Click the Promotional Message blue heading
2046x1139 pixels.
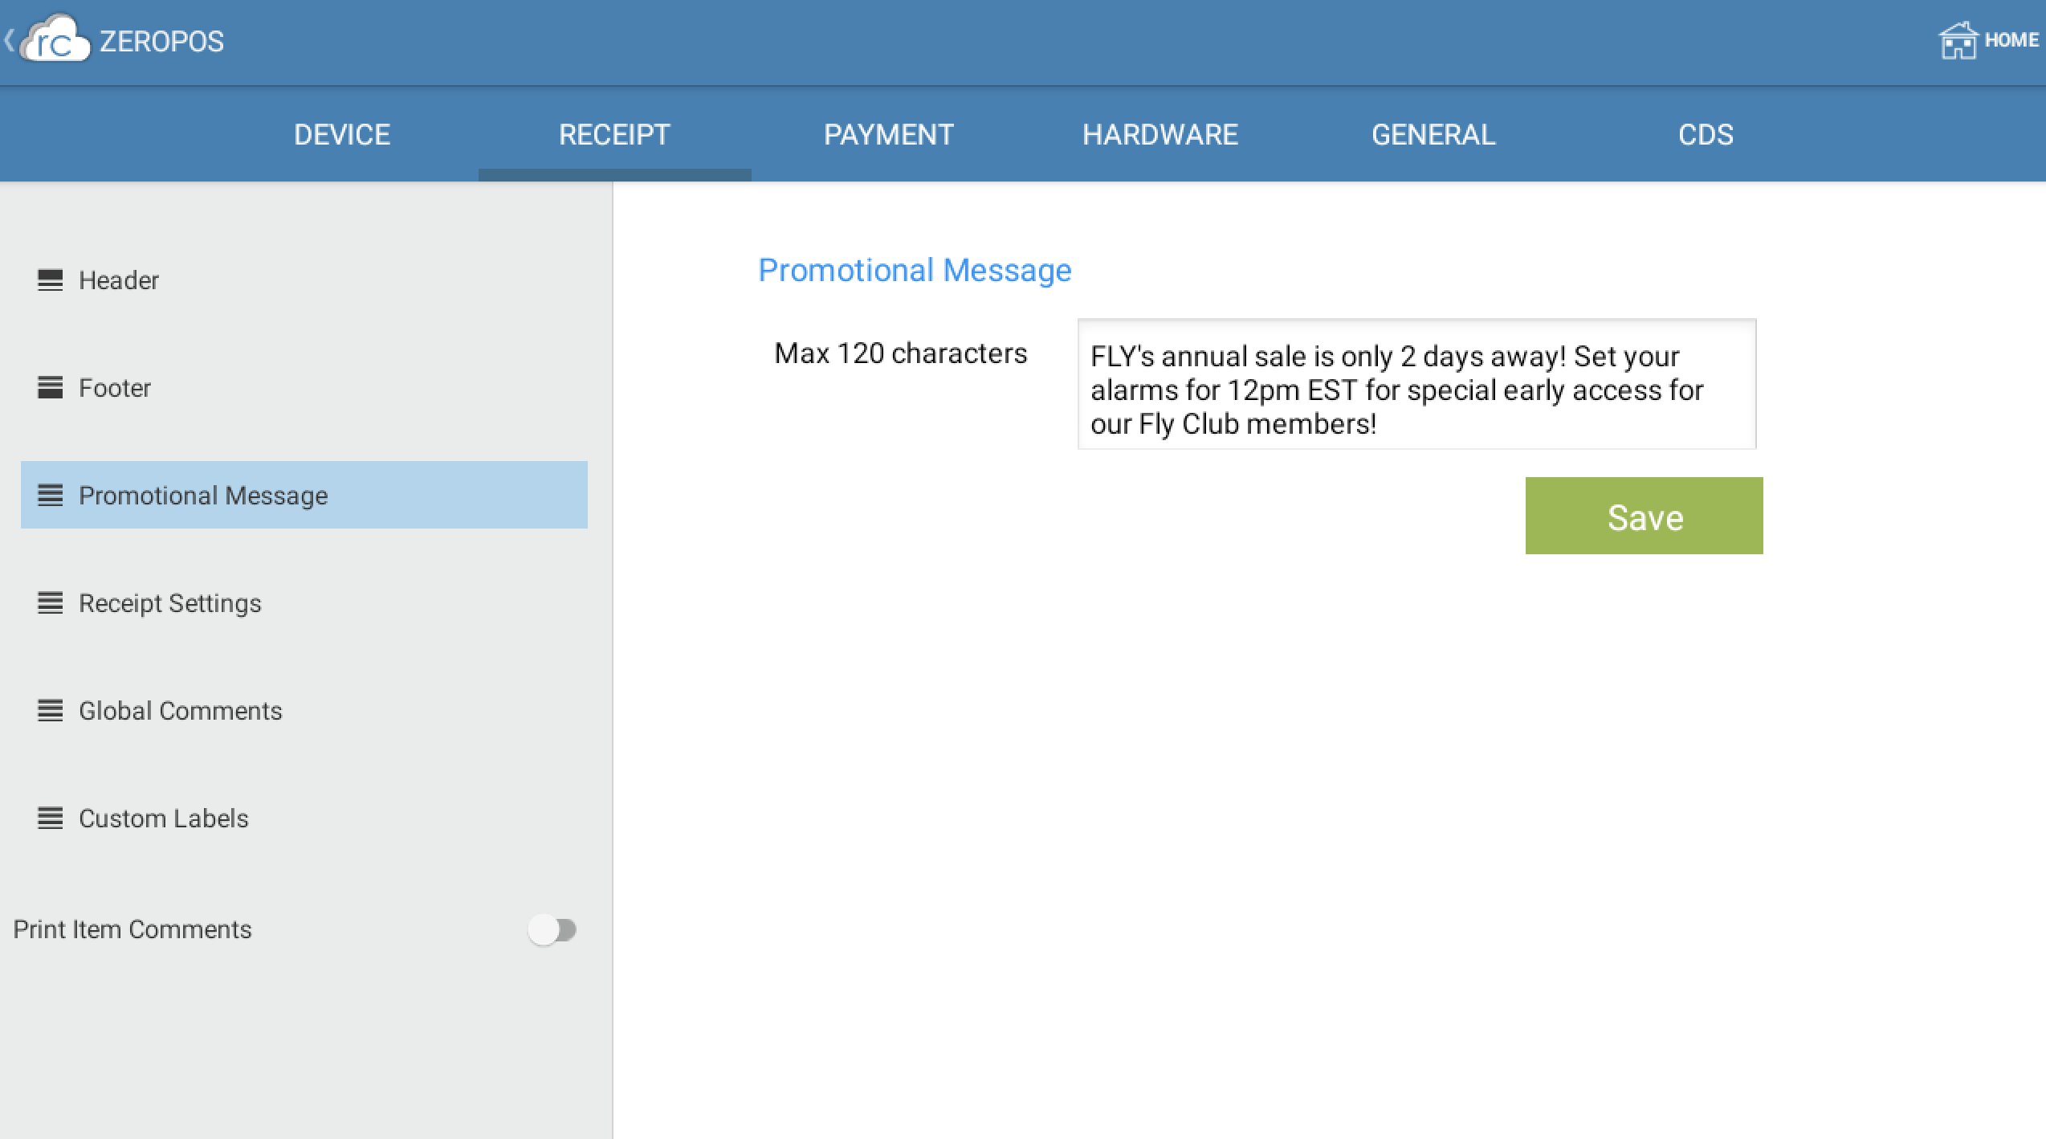915,271
